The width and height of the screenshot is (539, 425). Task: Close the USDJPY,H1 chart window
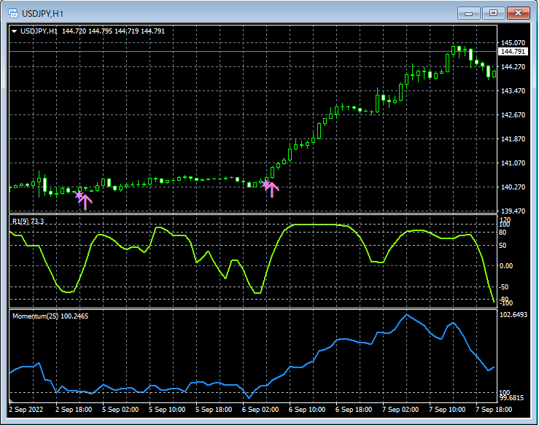pos(519,13)
